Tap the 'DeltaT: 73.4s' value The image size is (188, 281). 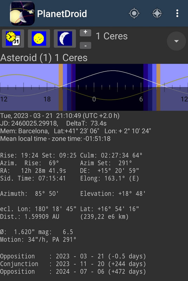pyautogui.click(x=86, y=124)
